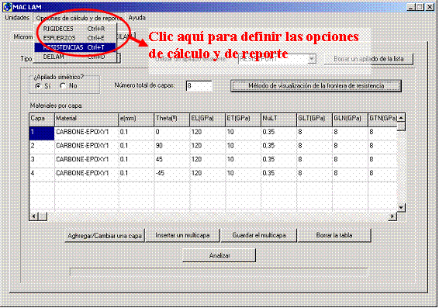Screen dimensions: 439x308
Task: Click Método de visualización de la frontera button
Action: pos(316,85)
